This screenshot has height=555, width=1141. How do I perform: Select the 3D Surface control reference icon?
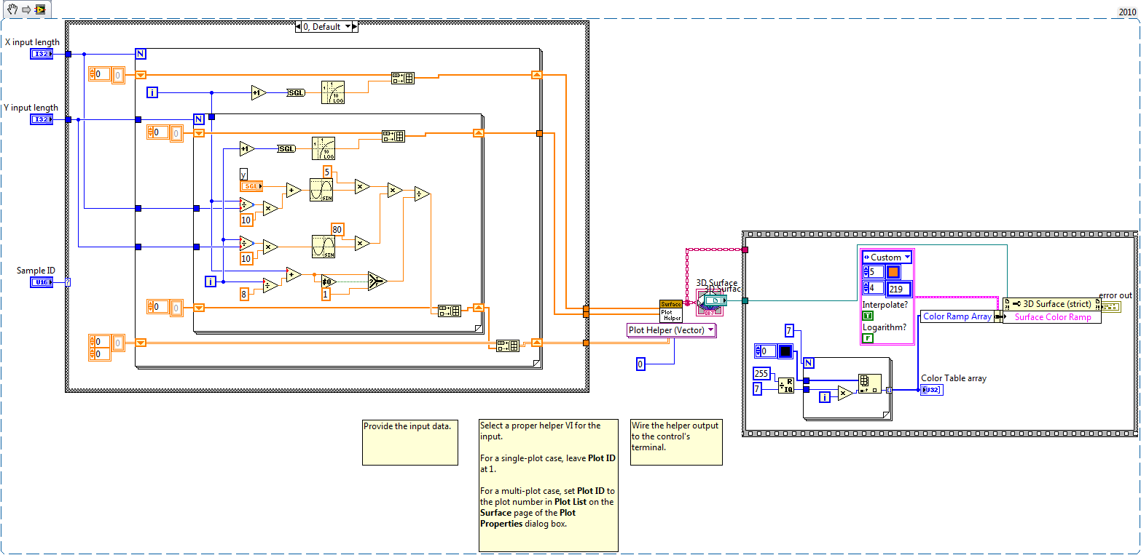[714, 300]
